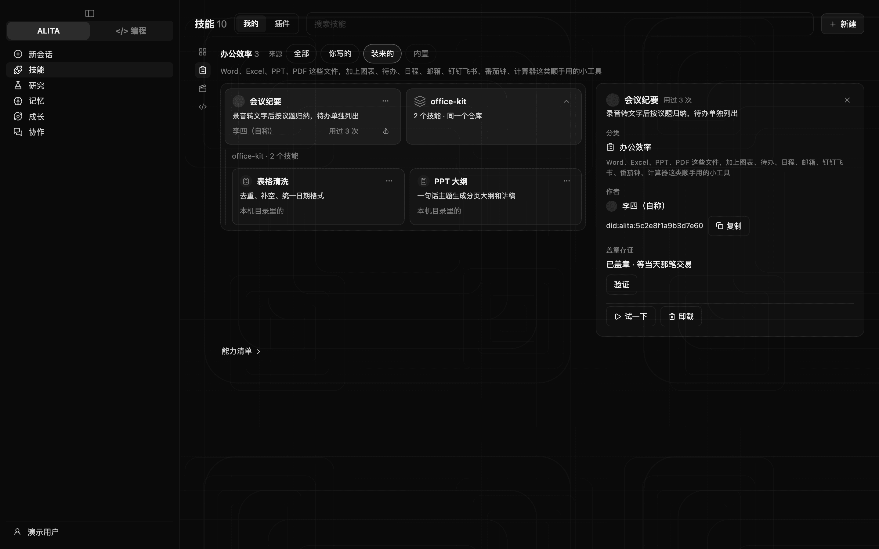Select the 我的 skills tab

[x=251, y=24]
